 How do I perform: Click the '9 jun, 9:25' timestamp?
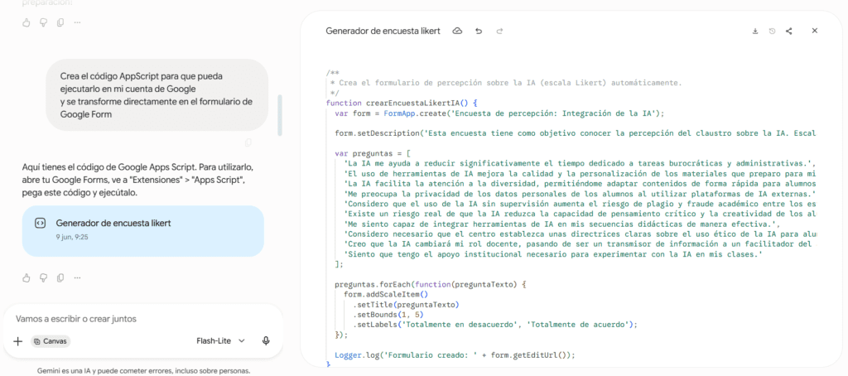71,237
